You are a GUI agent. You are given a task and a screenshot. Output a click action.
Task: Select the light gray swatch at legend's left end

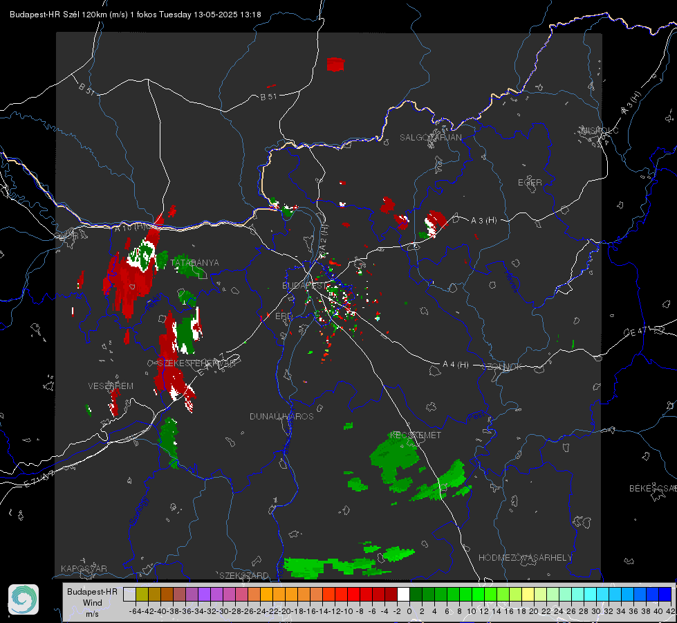point(129,595)
